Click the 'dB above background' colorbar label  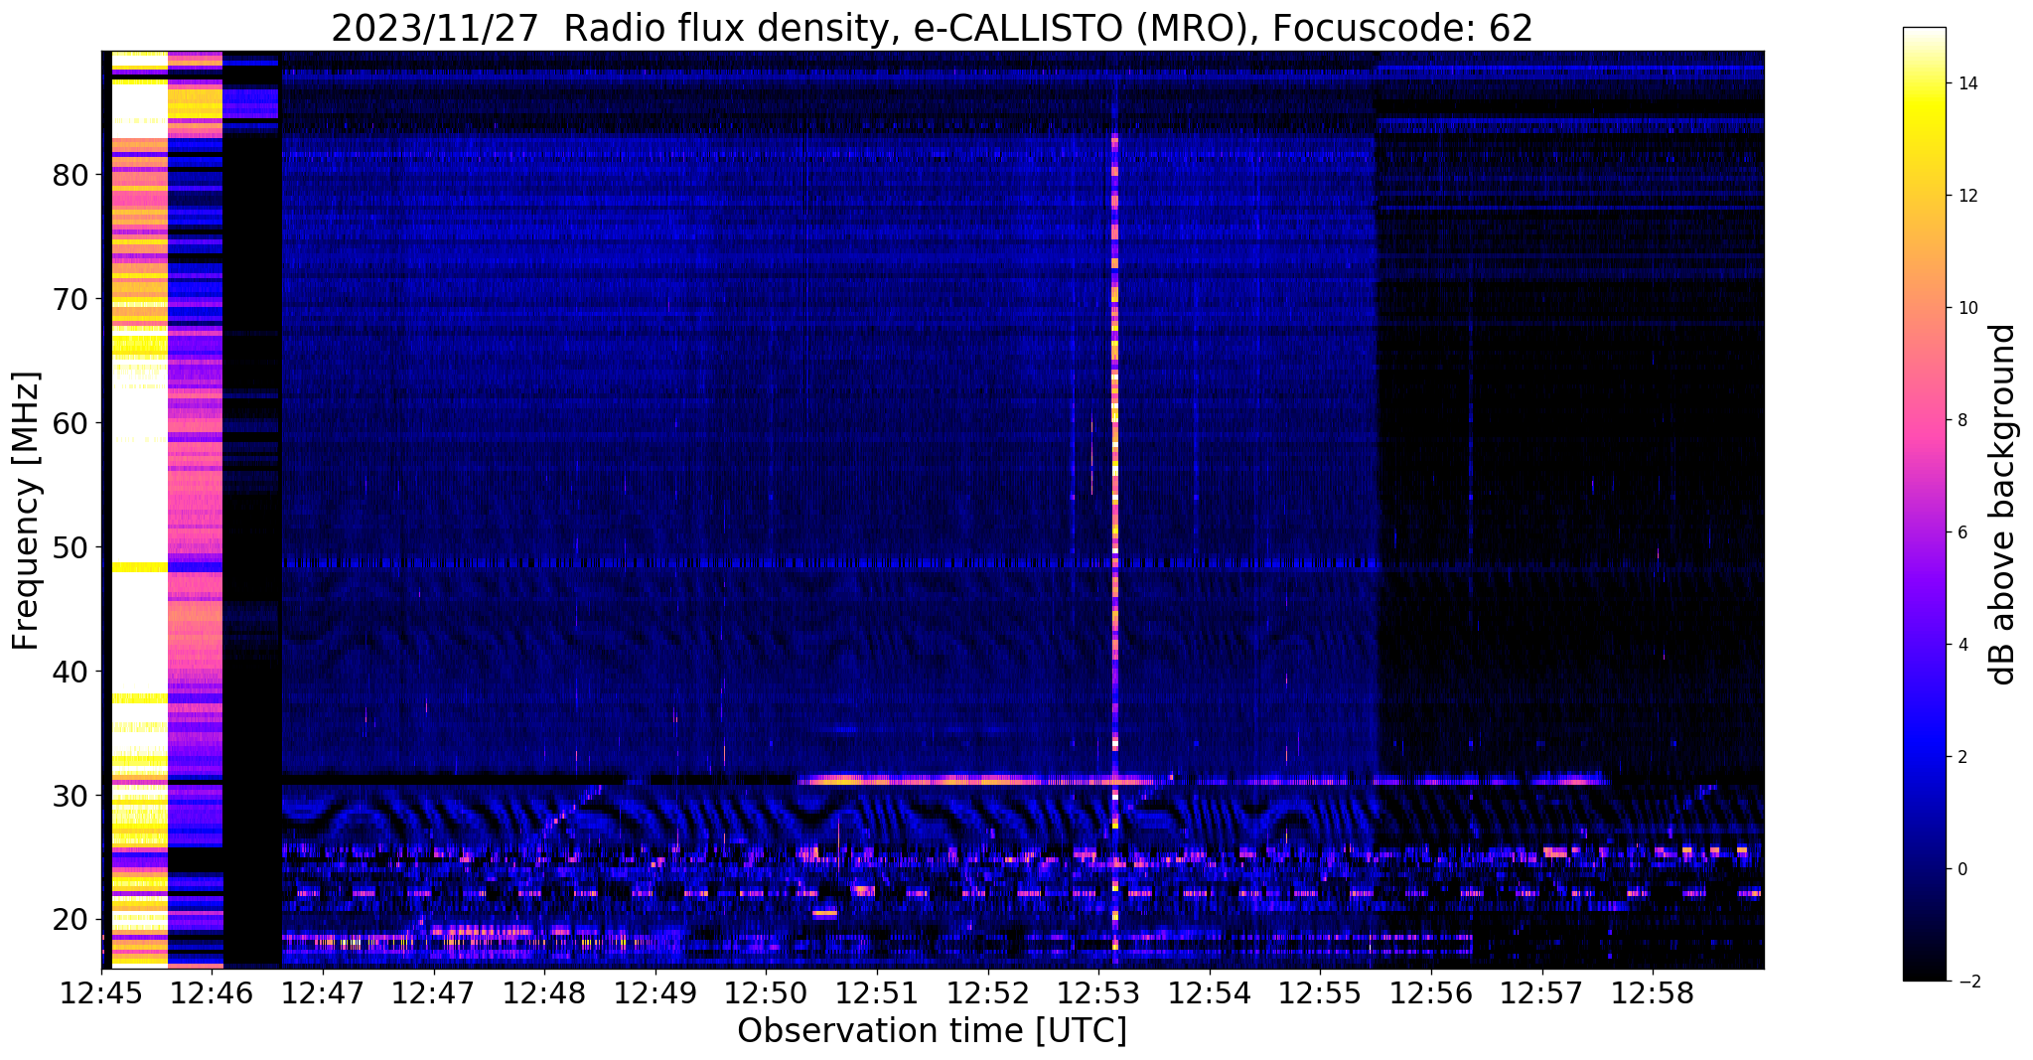pos(2003,505)
